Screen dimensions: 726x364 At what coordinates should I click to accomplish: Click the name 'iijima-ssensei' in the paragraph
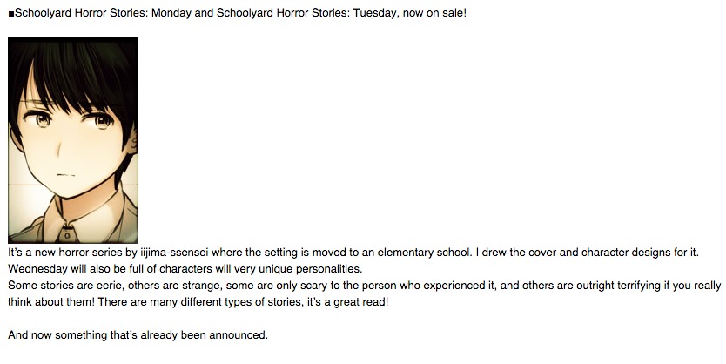pos(174,253)
